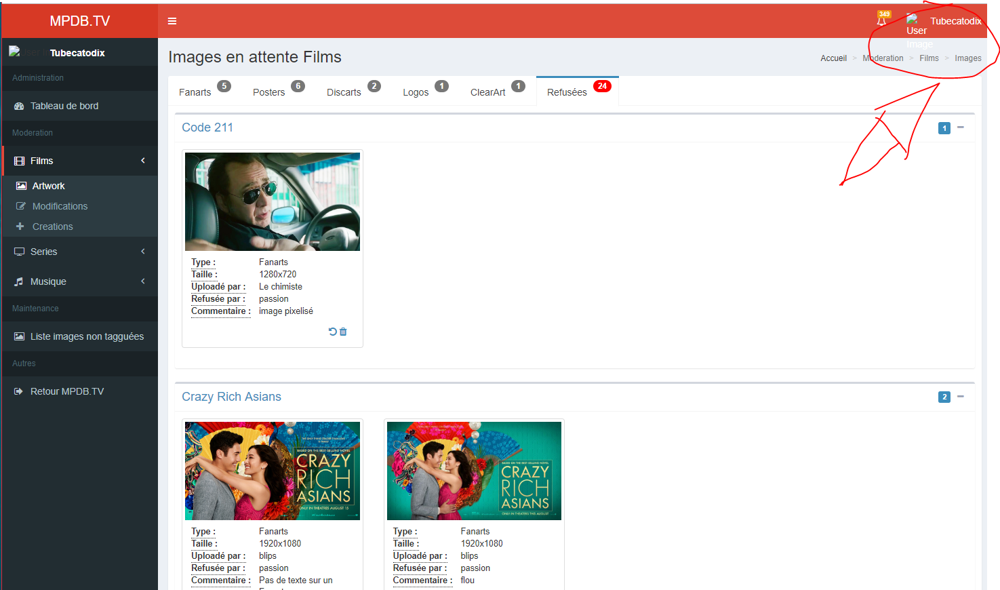This screenshot has width=1000, height=590.
Task: Toggle the hamburger sidebar menu
Action: pyautogui.click(x=172, y=21)
